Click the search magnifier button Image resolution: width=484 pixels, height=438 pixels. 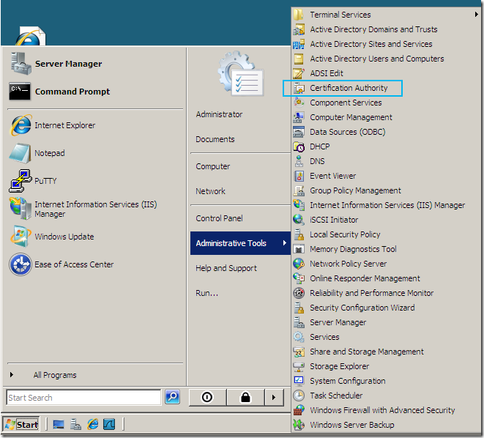point(172,397)
